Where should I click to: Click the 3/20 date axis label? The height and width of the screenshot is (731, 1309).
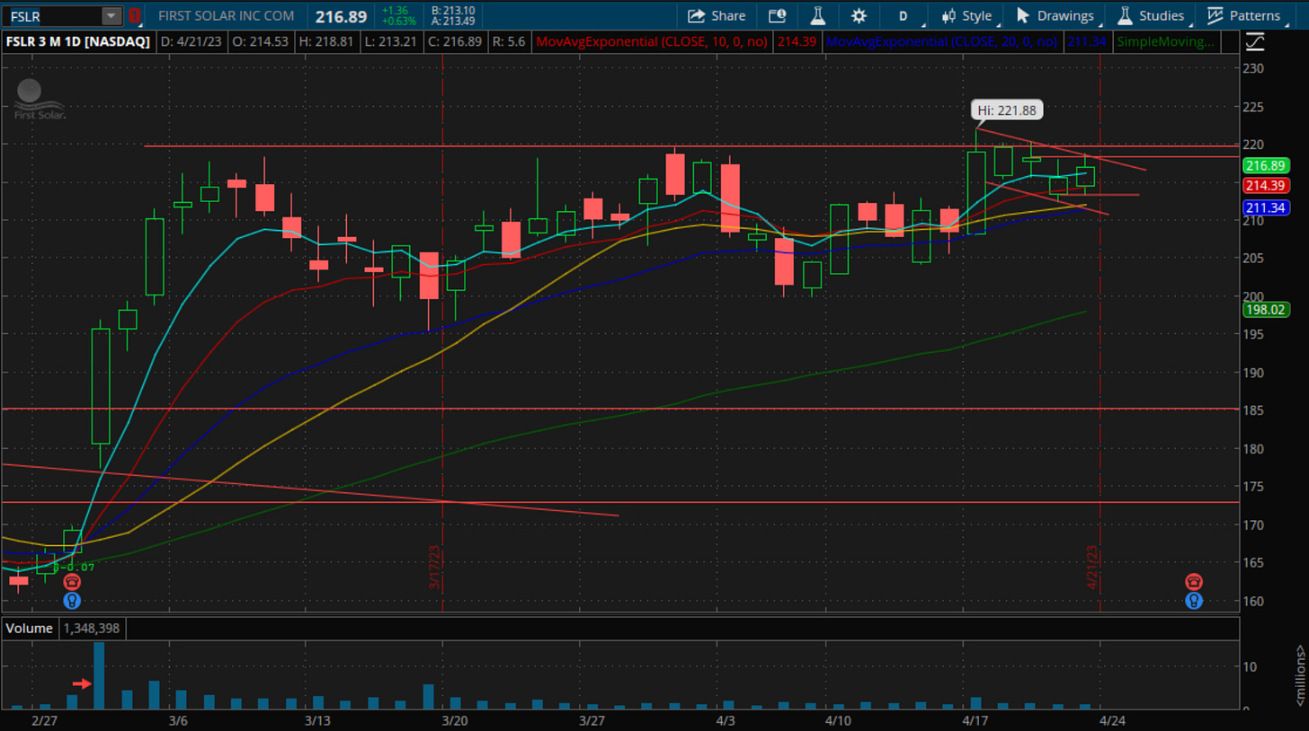click(456, 721)
